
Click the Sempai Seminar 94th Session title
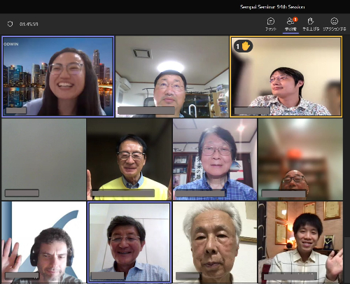(272, 7)
